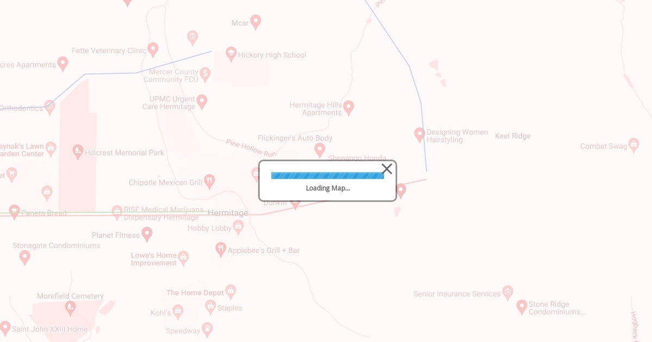Image resolution: width=652 pixels, height=342 pixels.
Task: Click the Loading Map progress bar
Action: click(328, 175)
